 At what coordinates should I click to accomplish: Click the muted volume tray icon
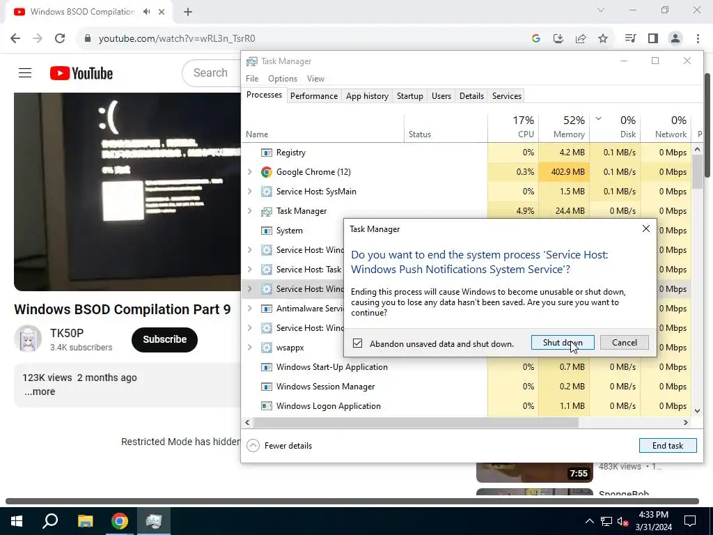click(622, 521)
